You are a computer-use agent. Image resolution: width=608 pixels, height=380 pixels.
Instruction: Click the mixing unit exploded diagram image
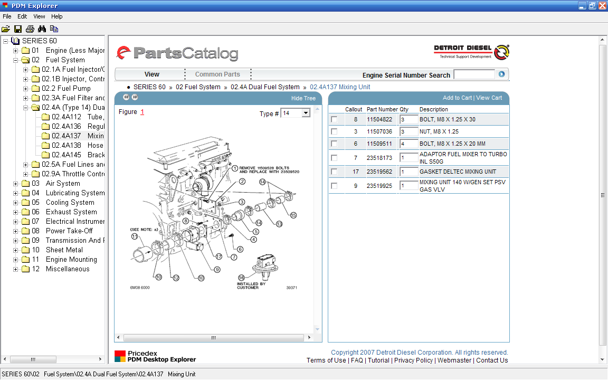point(214,213)
